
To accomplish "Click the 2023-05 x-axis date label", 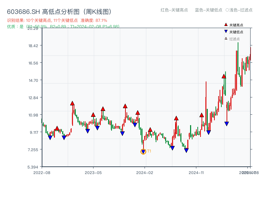I will pos(93,173).
